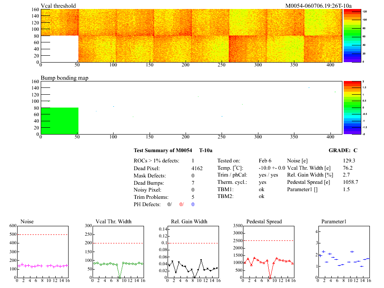Screen dimensions: 384x288
Task: Select the Noise value "129.3"
Action: coord(349,161)
